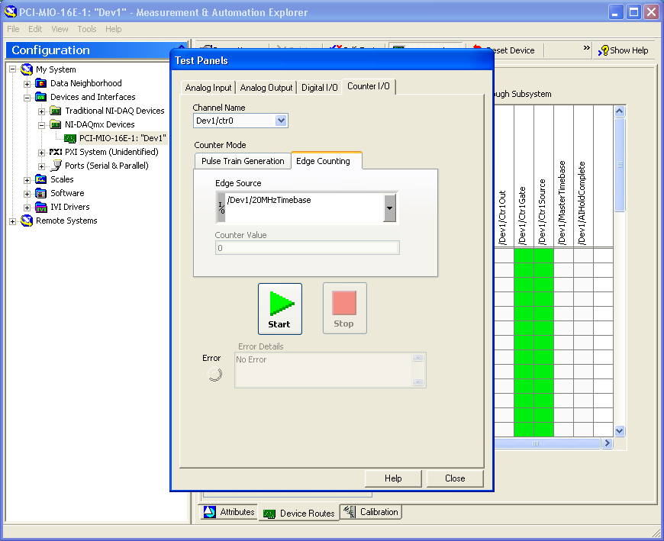Expand the Software node

click(27, 194)
